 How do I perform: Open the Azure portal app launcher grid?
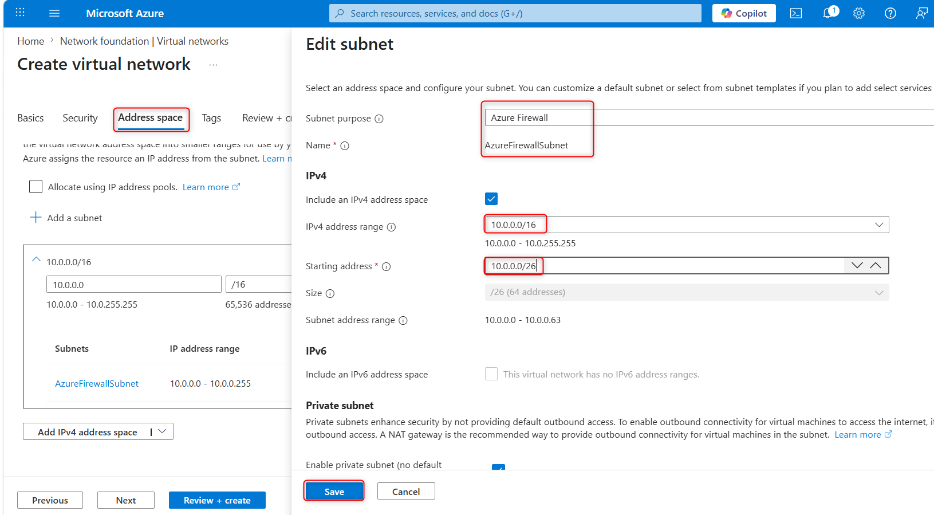coord(20,13)
